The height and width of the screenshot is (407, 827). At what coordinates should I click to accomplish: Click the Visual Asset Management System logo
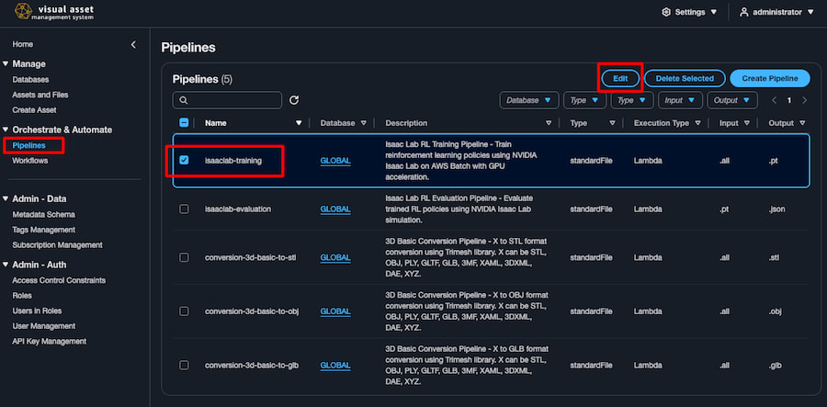click(55, 12)
